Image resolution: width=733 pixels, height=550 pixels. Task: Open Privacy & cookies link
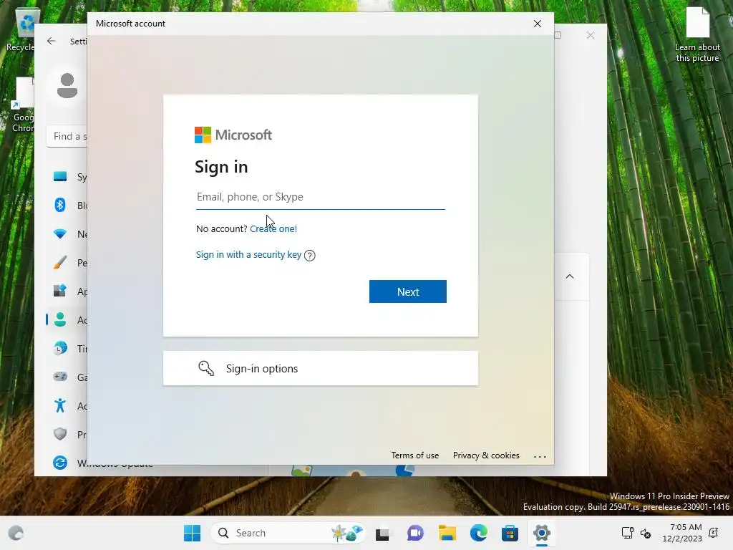(x=486, y=455)
